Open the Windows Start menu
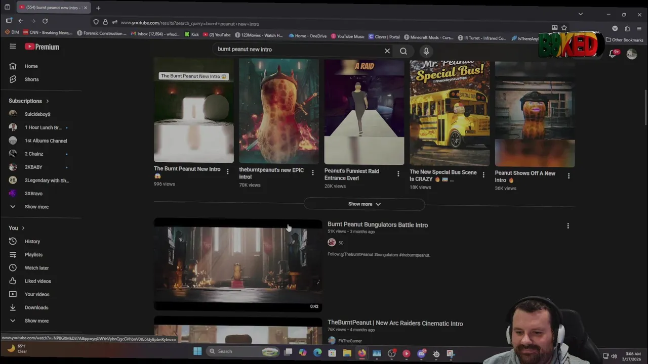Screen dimensions: 648x364 [197, 351]
